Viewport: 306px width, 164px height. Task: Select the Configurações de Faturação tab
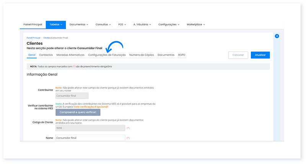click(107, 55)
